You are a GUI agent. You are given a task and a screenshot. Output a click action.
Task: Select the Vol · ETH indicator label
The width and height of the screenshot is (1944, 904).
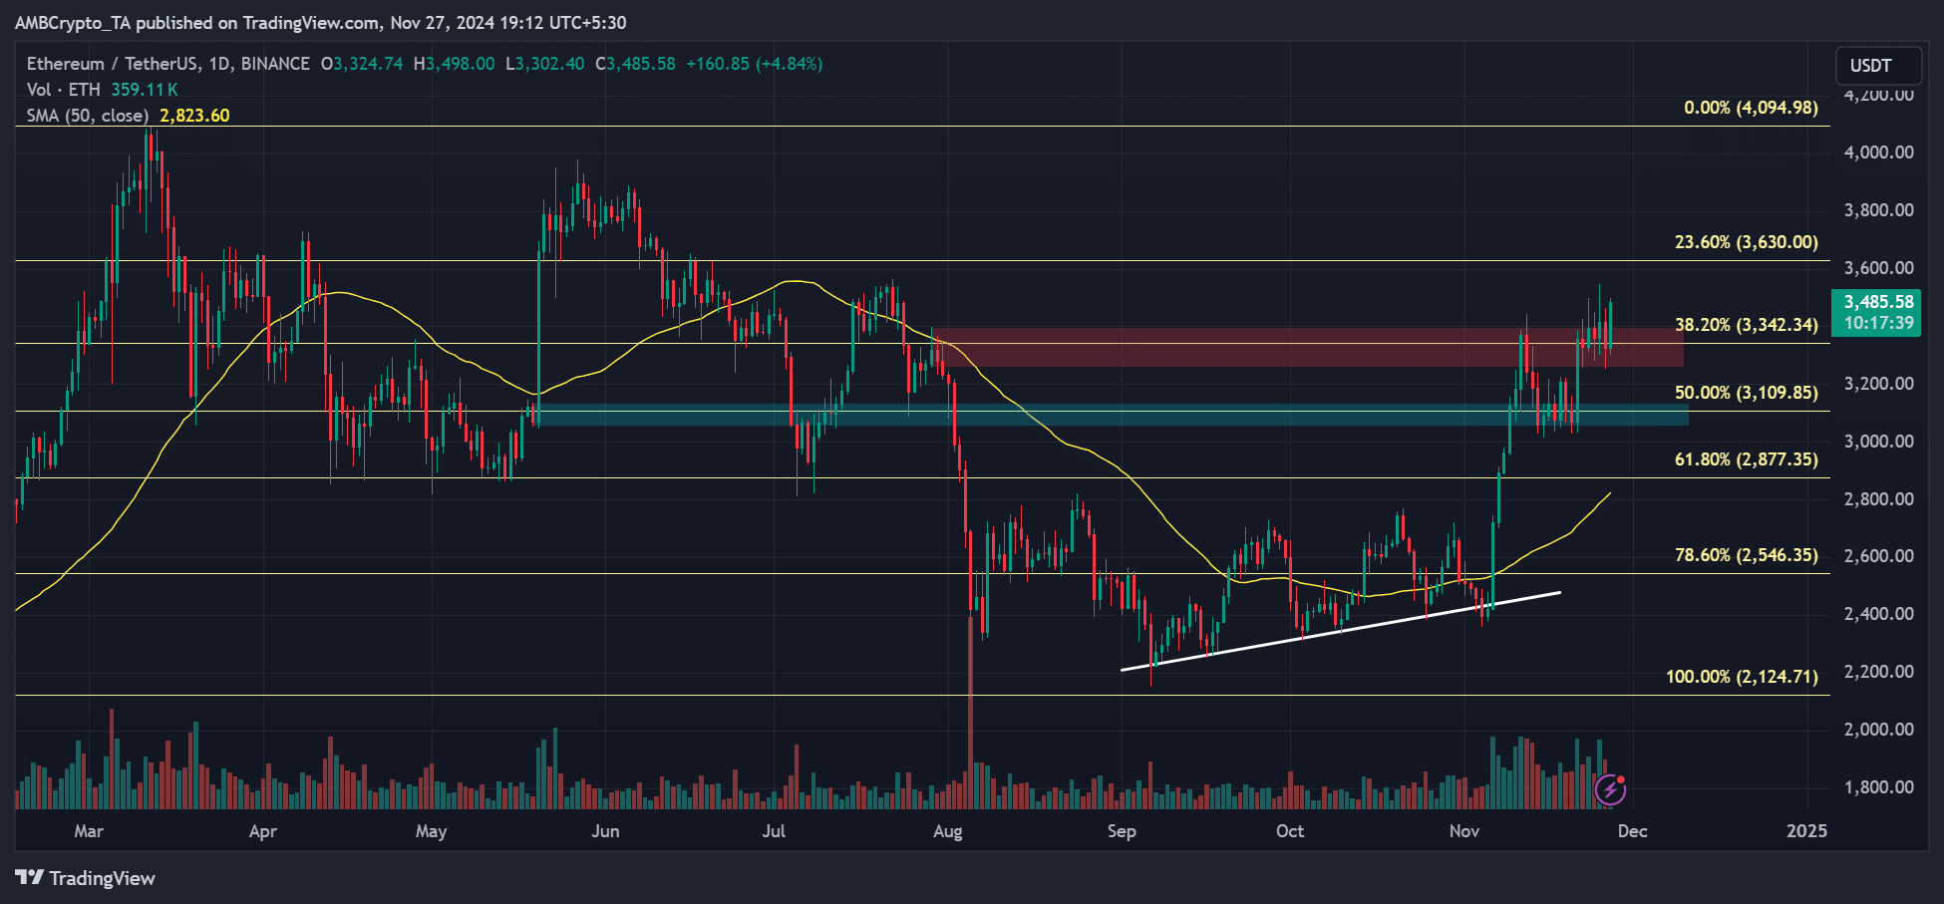64,90
